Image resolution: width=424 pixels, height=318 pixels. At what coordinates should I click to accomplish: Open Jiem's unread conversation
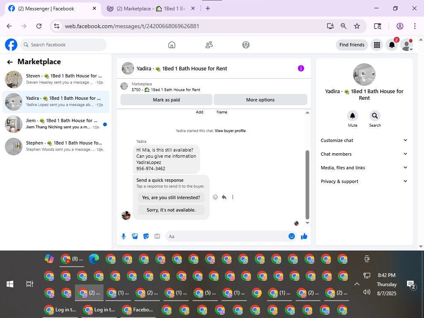(56, 124)
